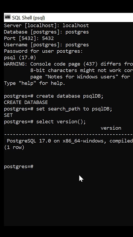Image resolution: width=133 pixels, height=237 pixels.
Task: Click the "set search_path to psqlDB;" command
Action: tap(74, 109)
